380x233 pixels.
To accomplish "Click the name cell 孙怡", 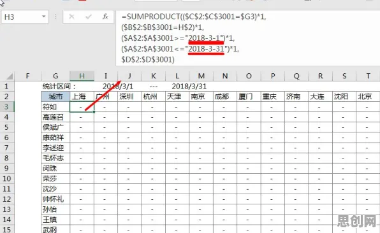I will pos(55,209).
